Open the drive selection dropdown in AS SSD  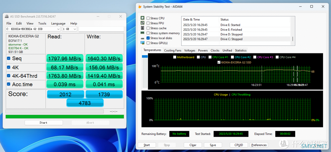pos(33,29)
